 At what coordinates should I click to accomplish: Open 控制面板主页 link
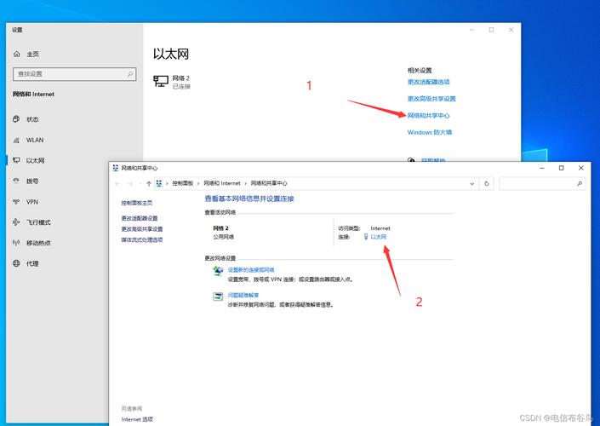pos(137,203)
